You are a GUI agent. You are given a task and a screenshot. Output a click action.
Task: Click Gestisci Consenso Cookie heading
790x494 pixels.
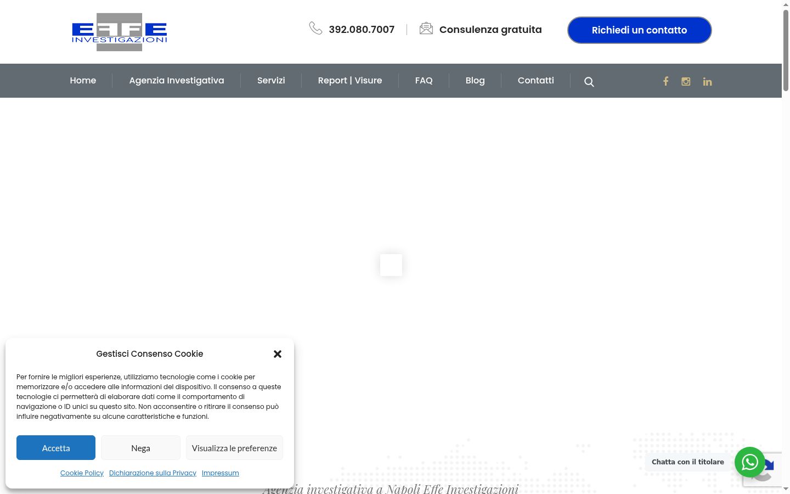pyautogui.click(x=150, y=354)
